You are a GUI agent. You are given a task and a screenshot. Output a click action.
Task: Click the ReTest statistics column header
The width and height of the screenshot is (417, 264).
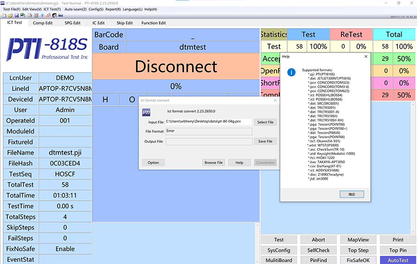click(x=351, y=35)
